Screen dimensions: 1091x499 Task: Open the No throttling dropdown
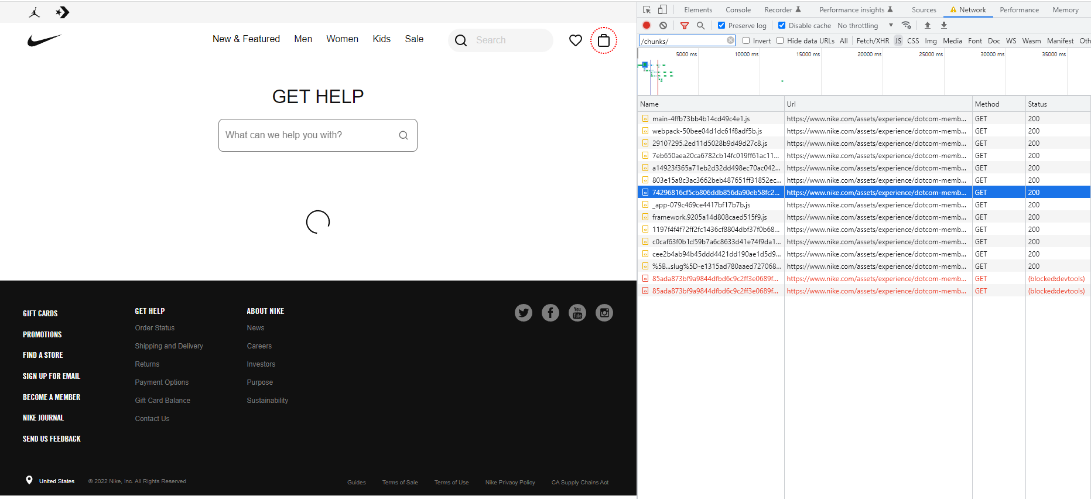point(865,25)
